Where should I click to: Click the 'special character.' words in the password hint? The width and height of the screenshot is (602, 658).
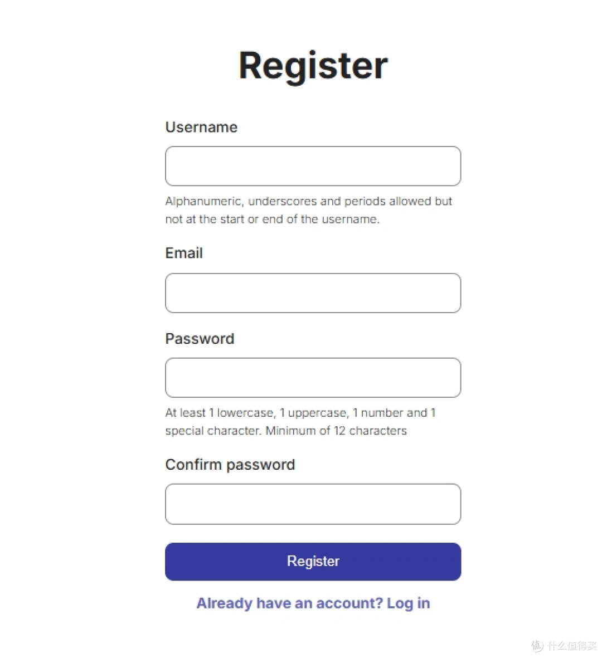coord(213,431)
